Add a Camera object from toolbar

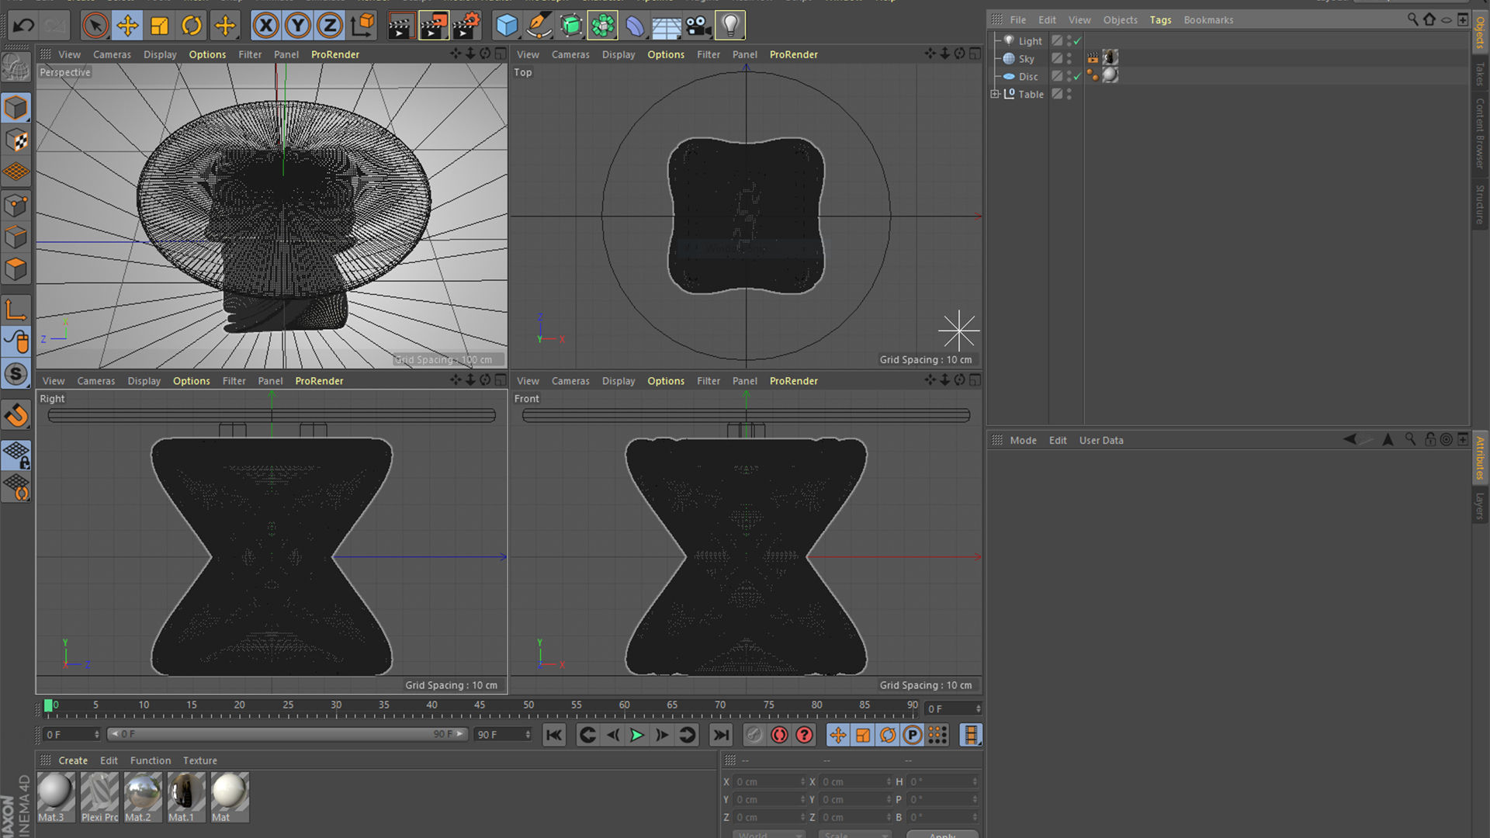(698, 26)
